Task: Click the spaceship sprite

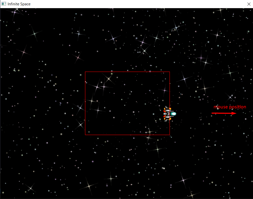Action: tap(170, 114)
